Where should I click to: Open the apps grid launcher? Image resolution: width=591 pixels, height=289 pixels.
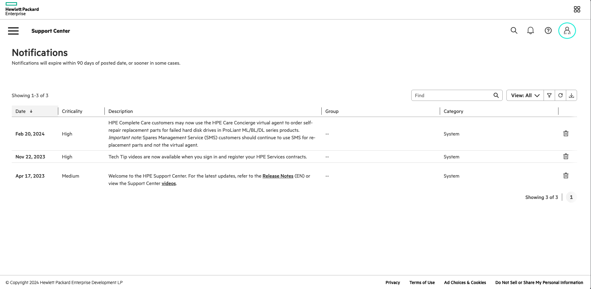click(577, 9)
